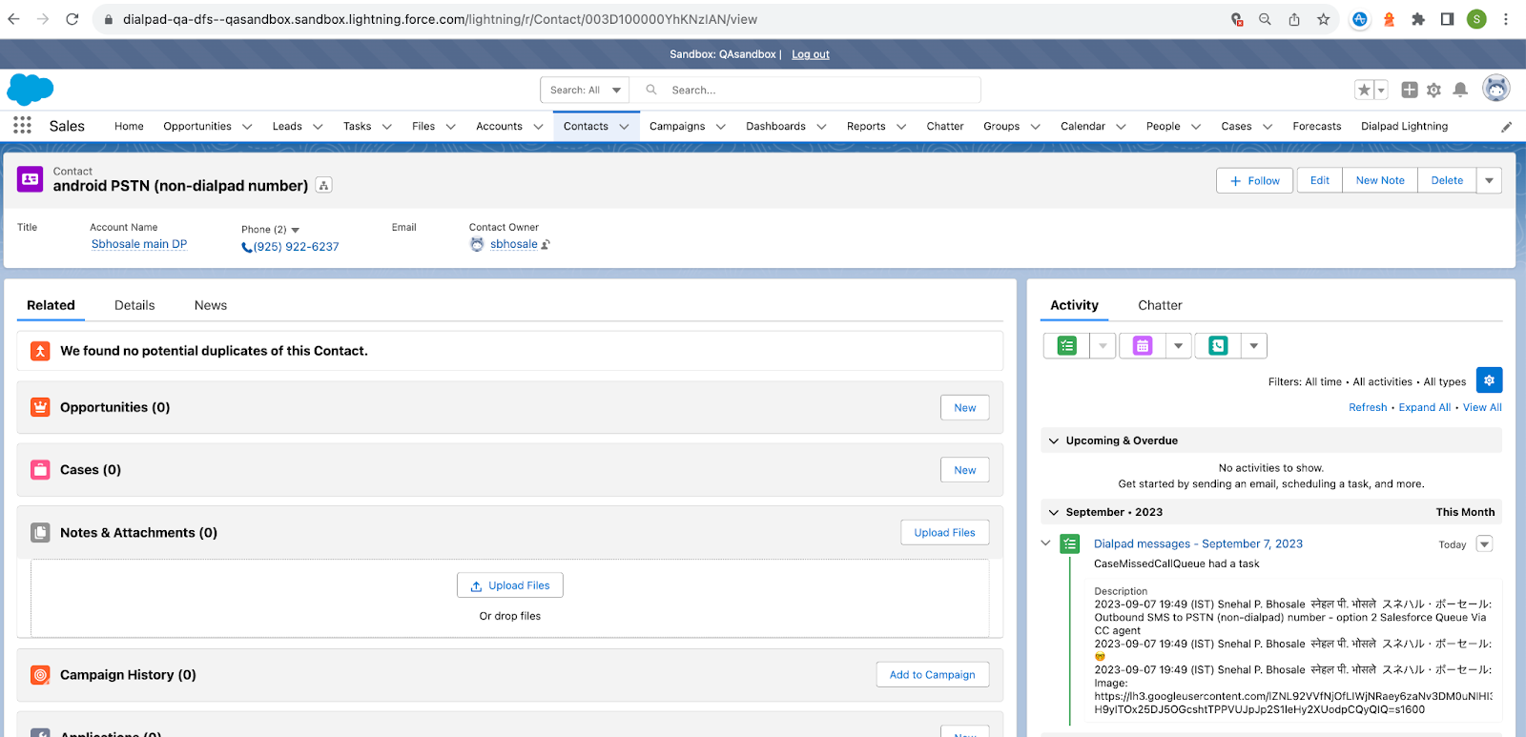Show more record actions next to Delete
Viewport: 1526px width, 737px height.
(x=1489, y=180)
